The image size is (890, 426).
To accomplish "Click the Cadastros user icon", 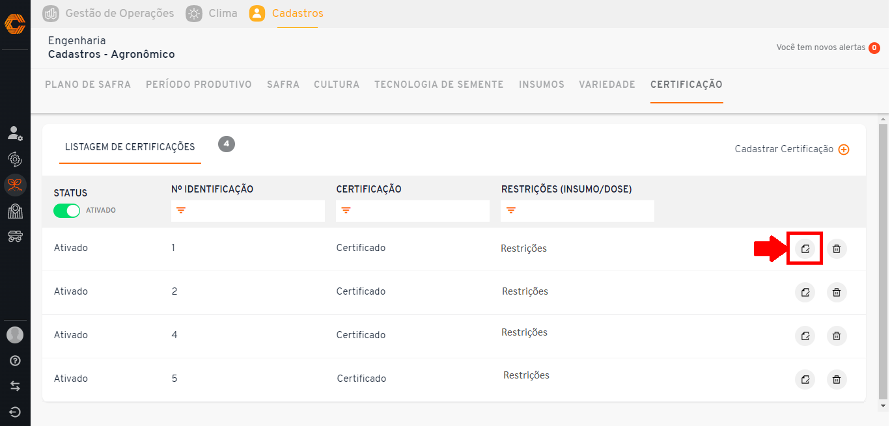I will [257, 13].
